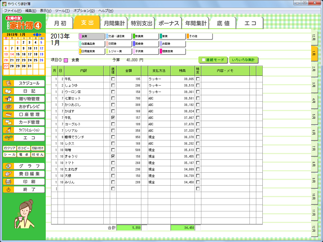Viewport: 323px width, 242px height.
Task: Switch to 底値 tab
Action: [x=223, y=23]
